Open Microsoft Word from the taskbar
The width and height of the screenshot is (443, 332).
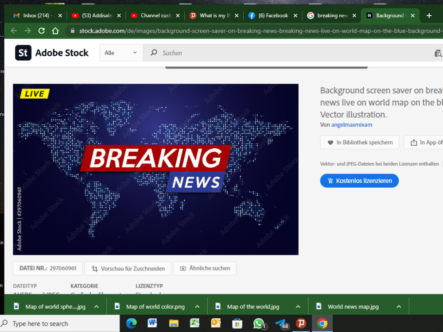152,323
